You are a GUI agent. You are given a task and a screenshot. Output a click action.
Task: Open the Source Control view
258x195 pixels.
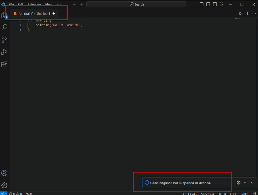4,40
